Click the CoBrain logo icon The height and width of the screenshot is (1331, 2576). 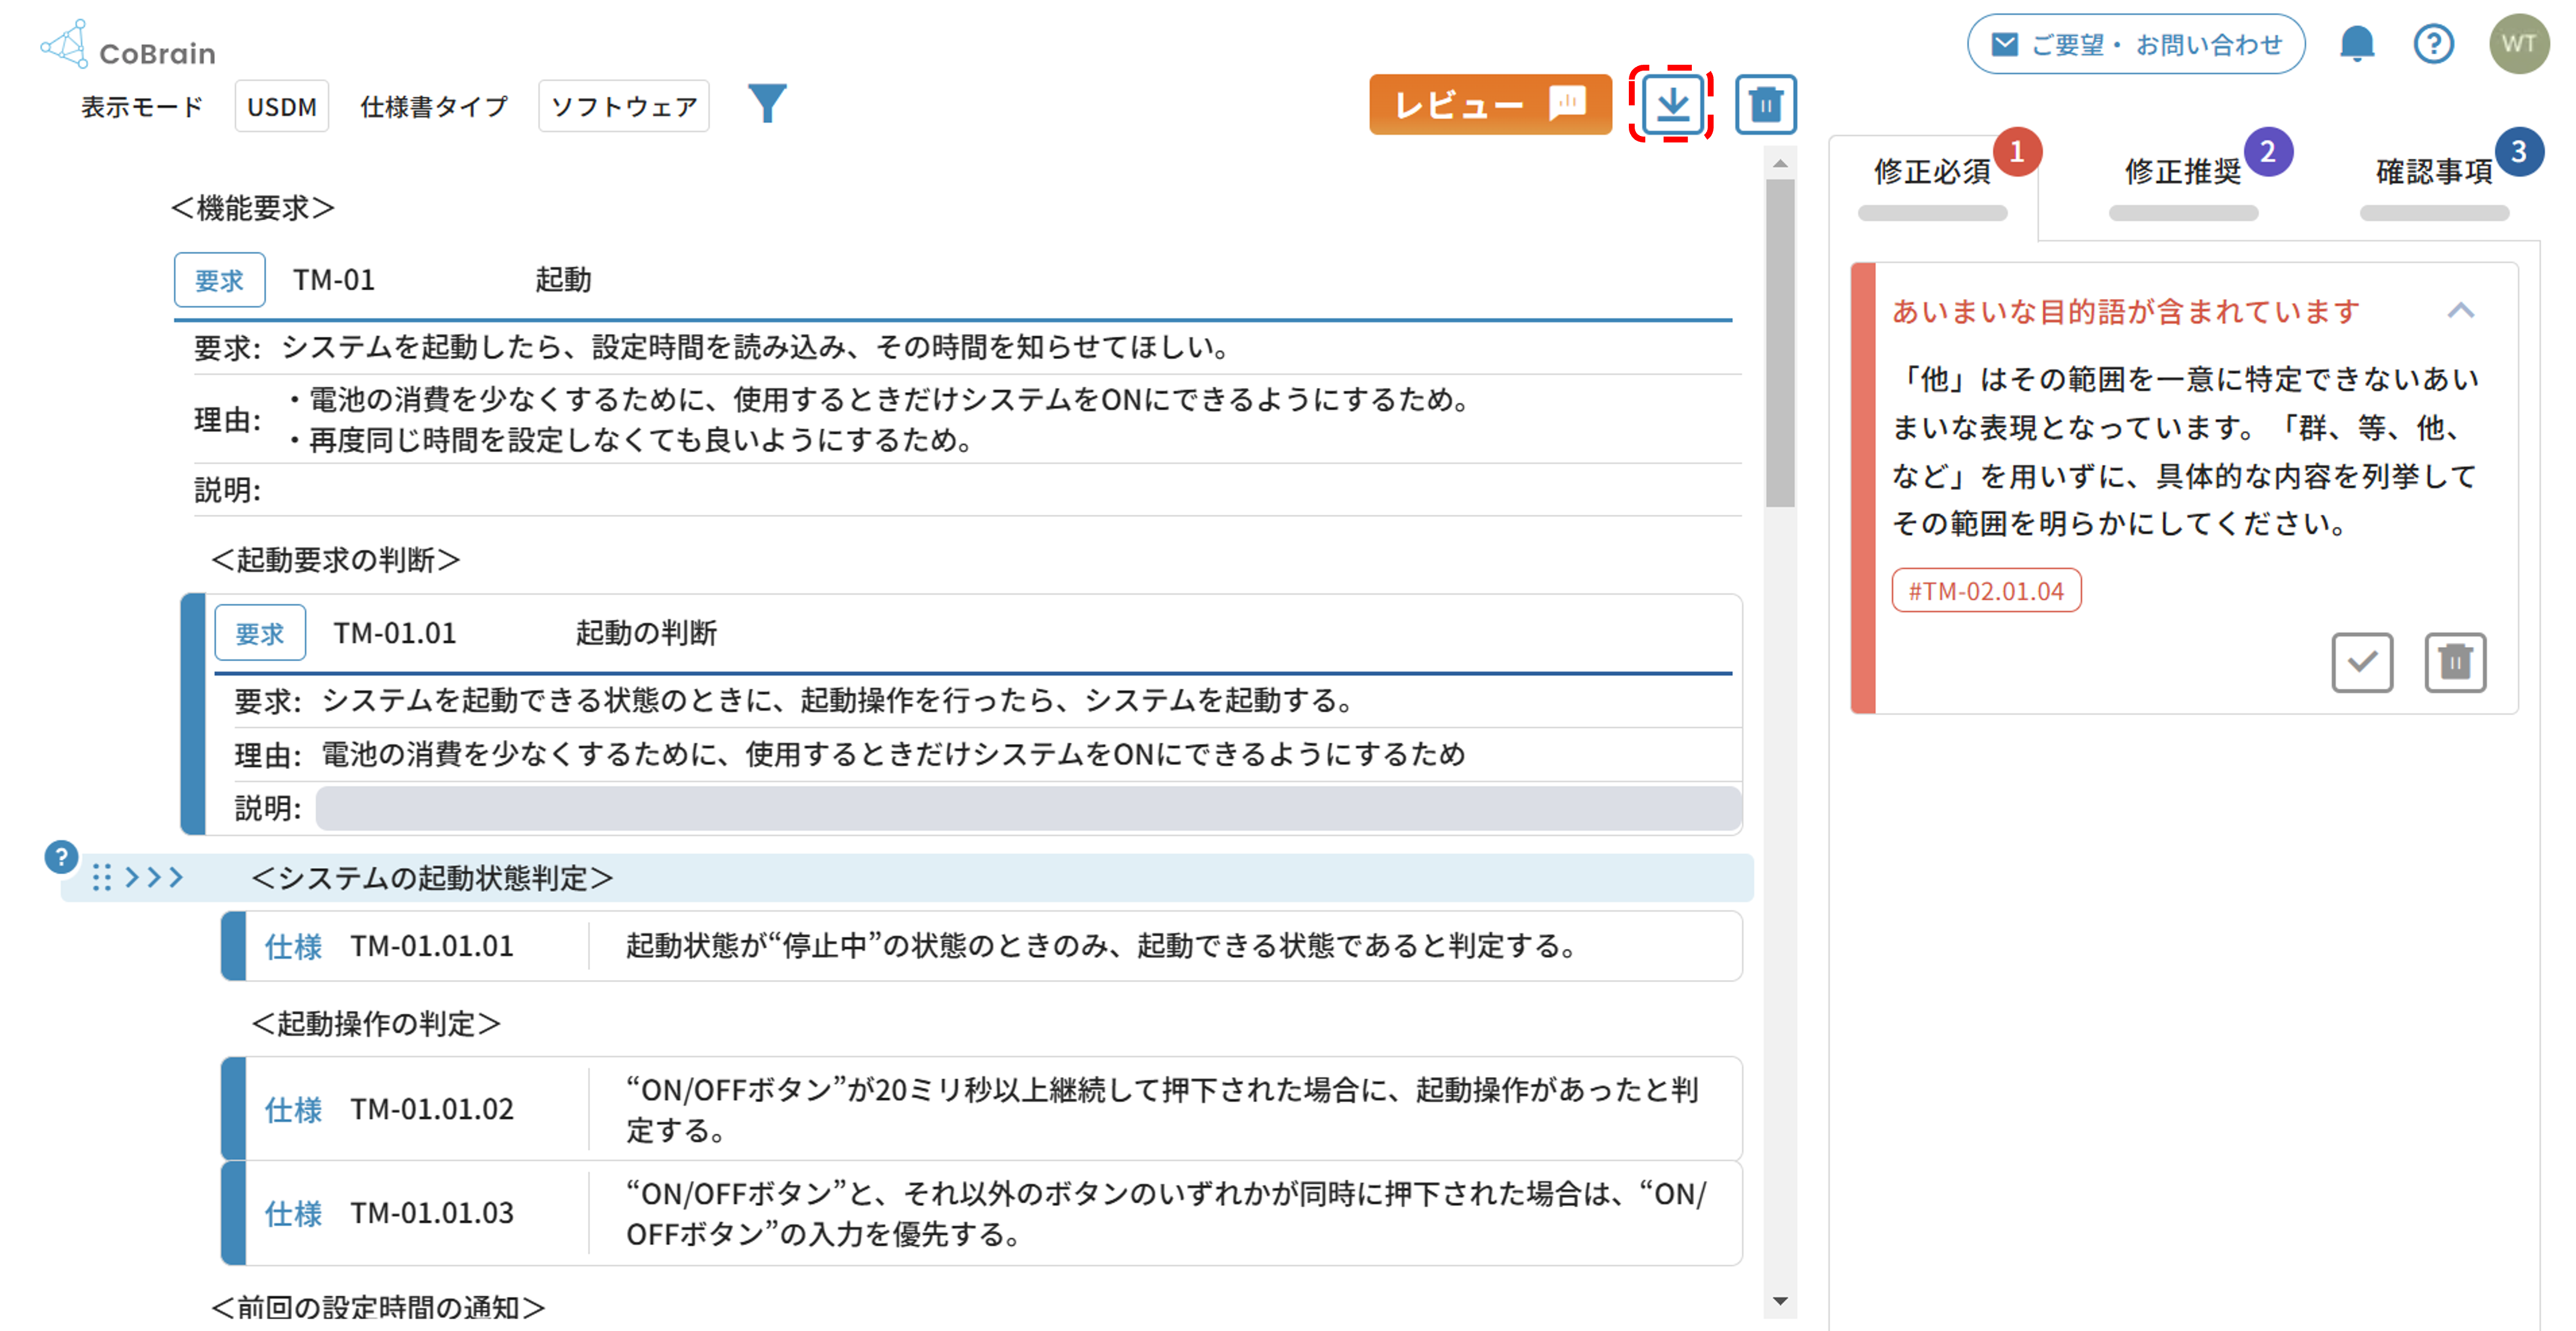[65, 44]
